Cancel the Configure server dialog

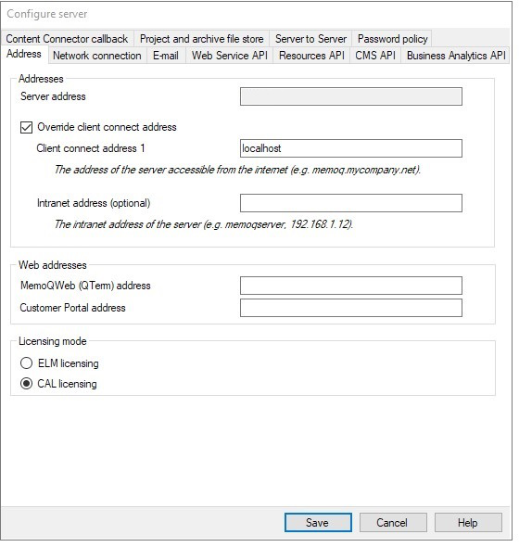tap(393, 522)
